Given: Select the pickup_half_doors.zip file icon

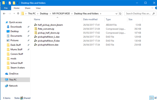Looking at the screenshot, I should (x=36, y=33).
